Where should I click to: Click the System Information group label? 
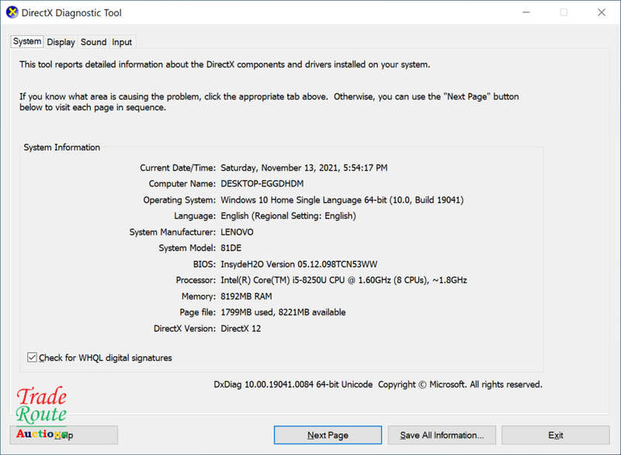coord(62,148)
